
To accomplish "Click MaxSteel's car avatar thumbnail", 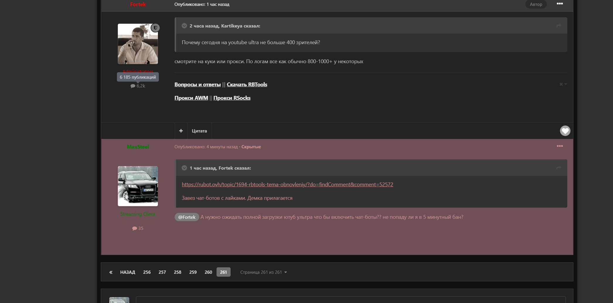I will [138, 186].
